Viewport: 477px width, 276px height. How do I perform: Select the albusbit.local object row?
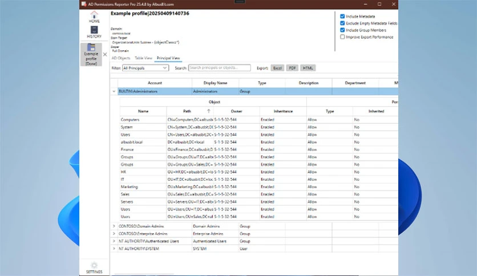[259, 142]
